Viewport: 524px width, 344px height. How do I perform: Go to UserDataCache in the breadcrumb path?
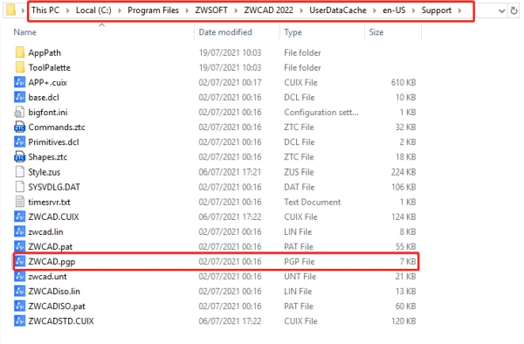pyautogui.click(x=337, y=10)
